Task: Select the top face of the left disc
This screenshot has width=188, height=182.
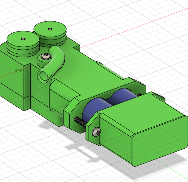Action: click(x=23, y=39)
